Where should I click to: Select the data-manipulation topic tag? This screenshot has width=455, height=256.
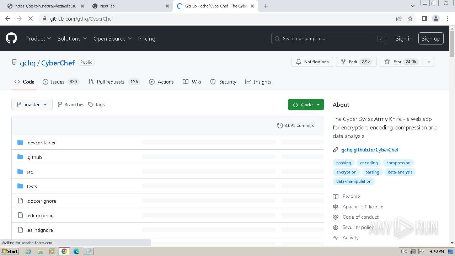pyautogui.click(x=354, y=181)
